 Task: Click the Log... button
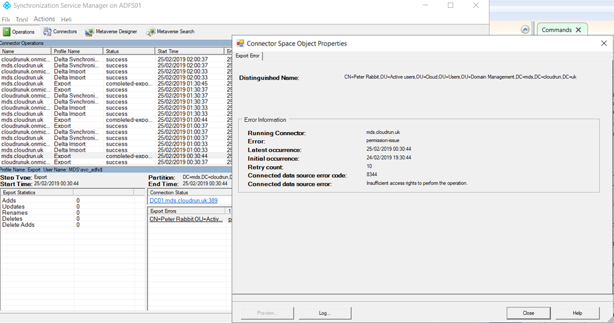tap(326, 313)
